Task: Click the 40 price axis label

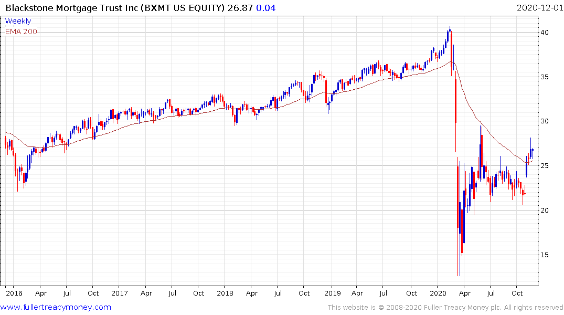Action: click(545, 33)
